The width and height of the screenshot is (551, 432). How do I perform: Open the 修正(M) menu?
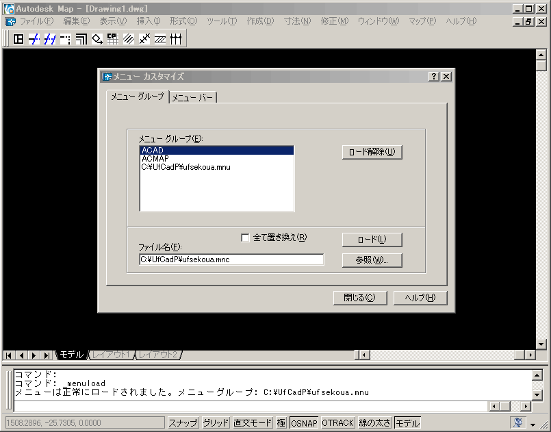click(x=335, y=21)
